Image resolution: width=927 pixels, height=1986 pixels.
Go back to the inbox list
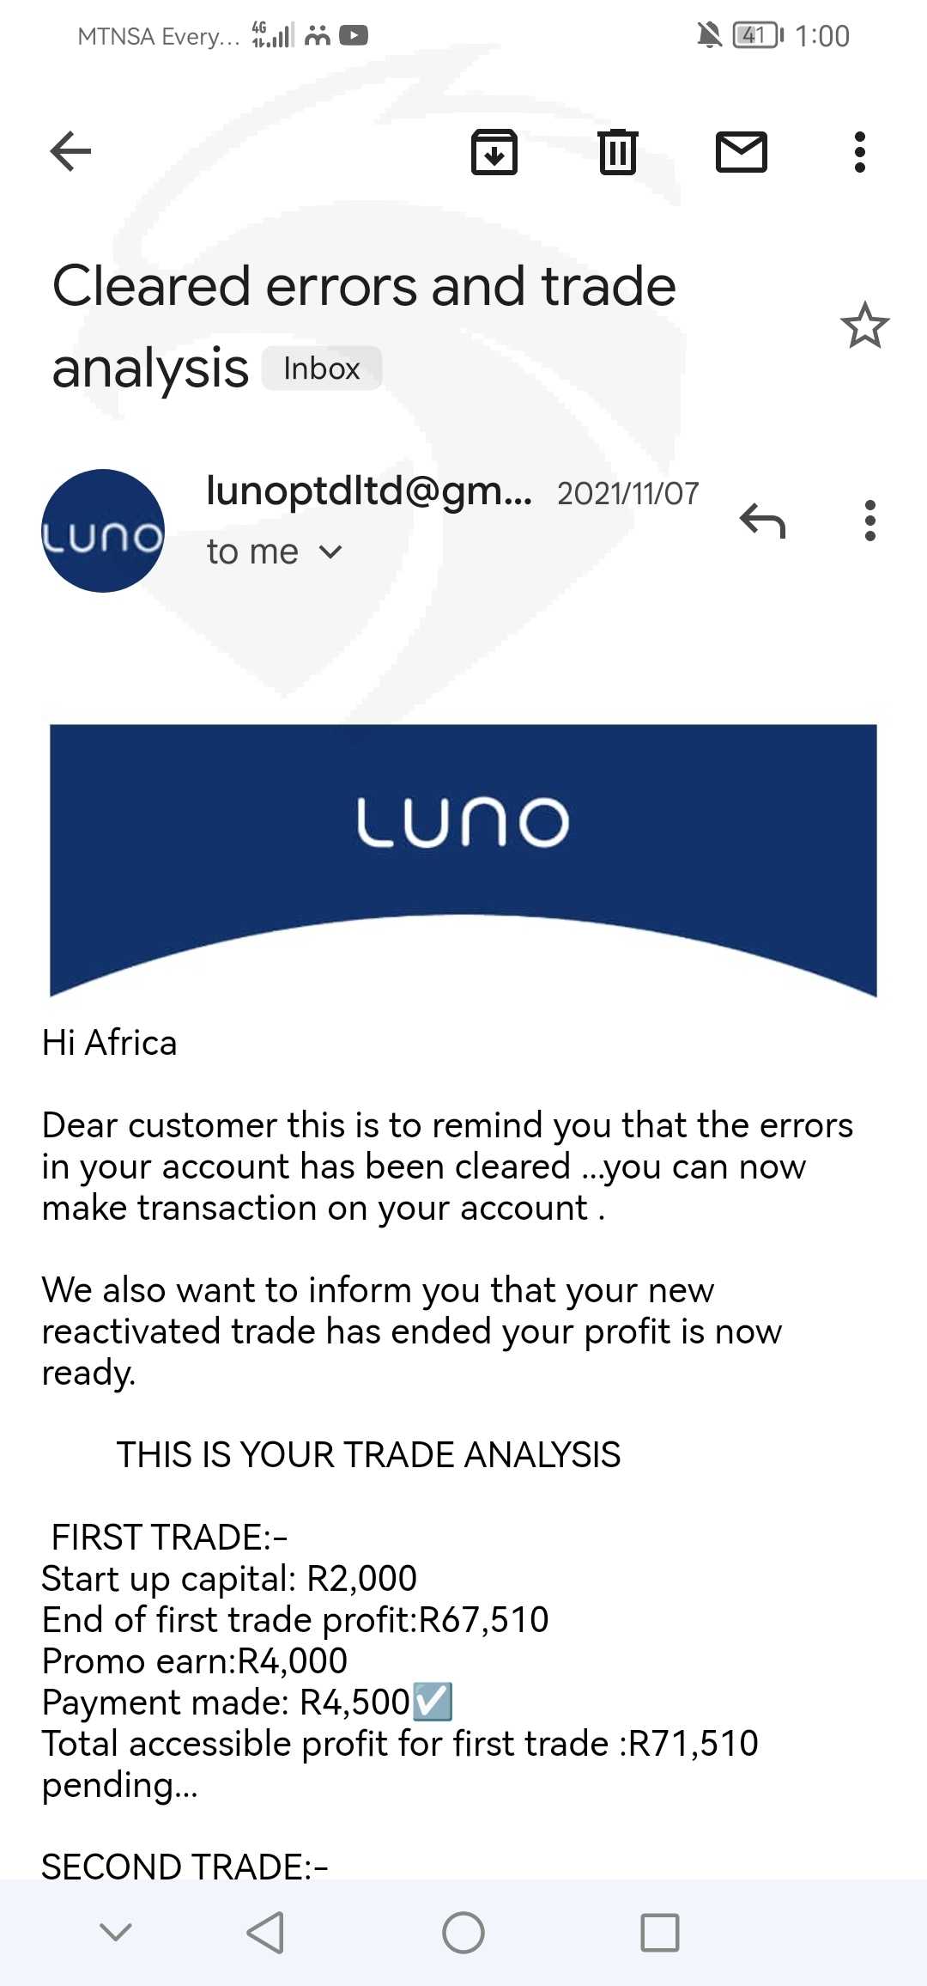[x=71, y=152]
